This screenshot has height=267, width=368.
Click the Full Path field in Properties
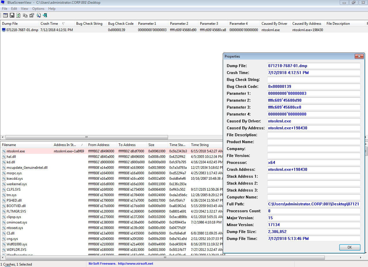pyautogui.click(x=314, y=204)
